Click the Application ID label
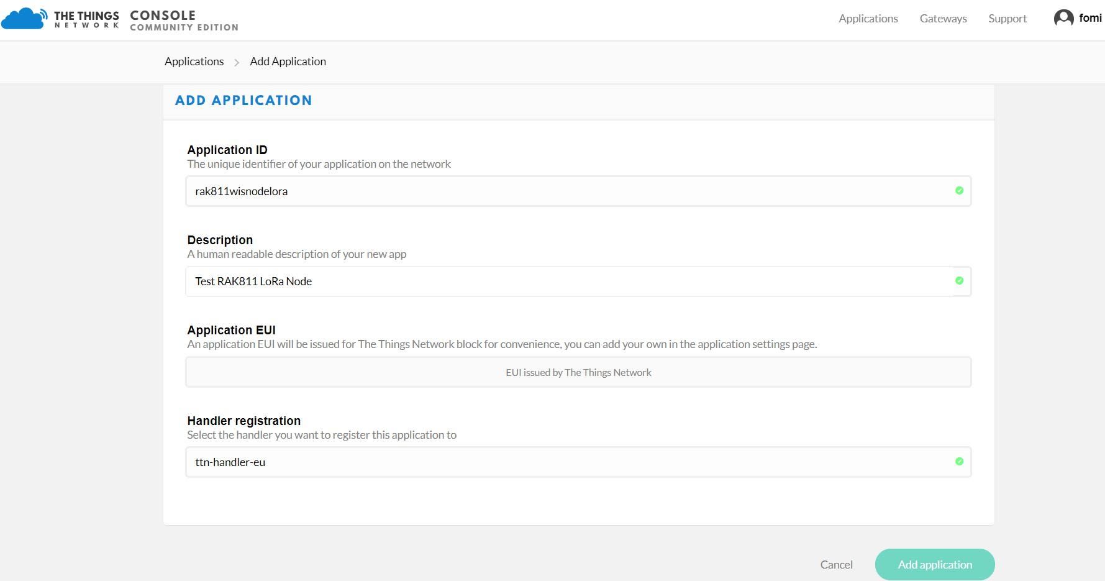Screen dimensions: 1105x581 (227, 150)
